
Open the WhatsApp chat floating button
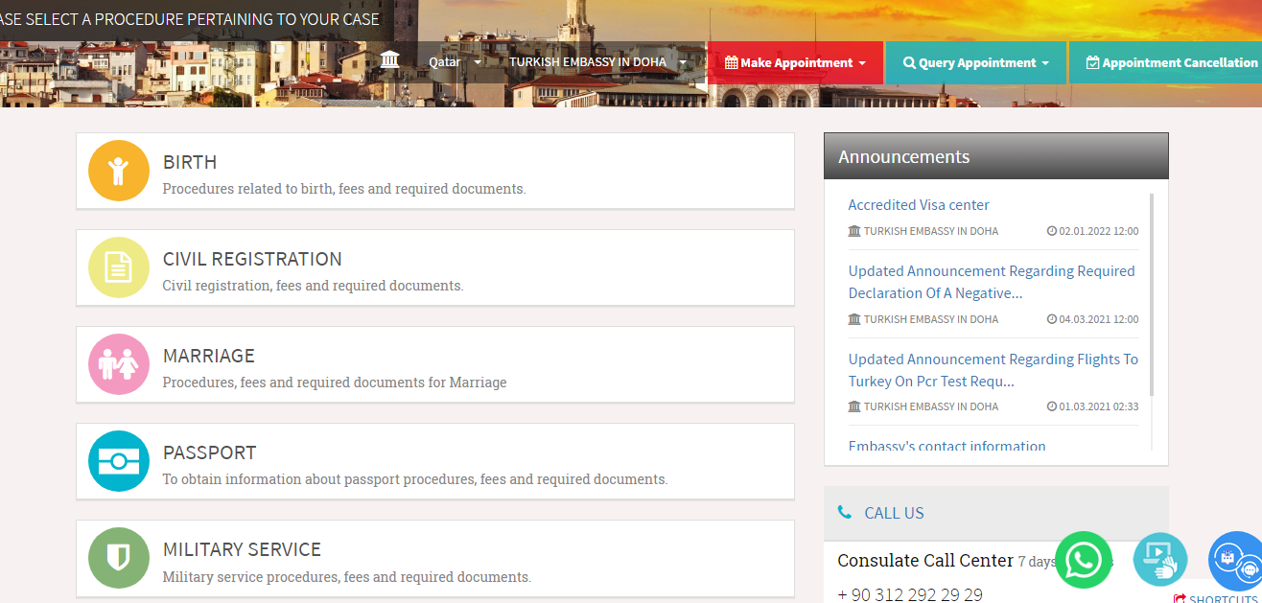1083,560
